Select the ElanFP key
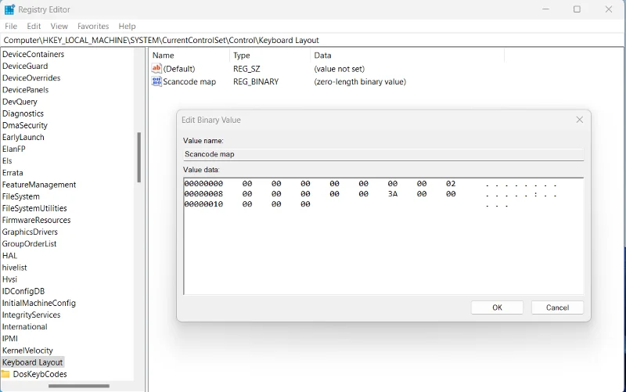The height and width of the screenshot is (392, 626). click(x=14, y=149)
